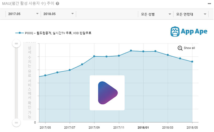The height and width of the screenshot is (132, 214).
Task: Grab the top vertical slider handle
Action: (x=16, y=43)
